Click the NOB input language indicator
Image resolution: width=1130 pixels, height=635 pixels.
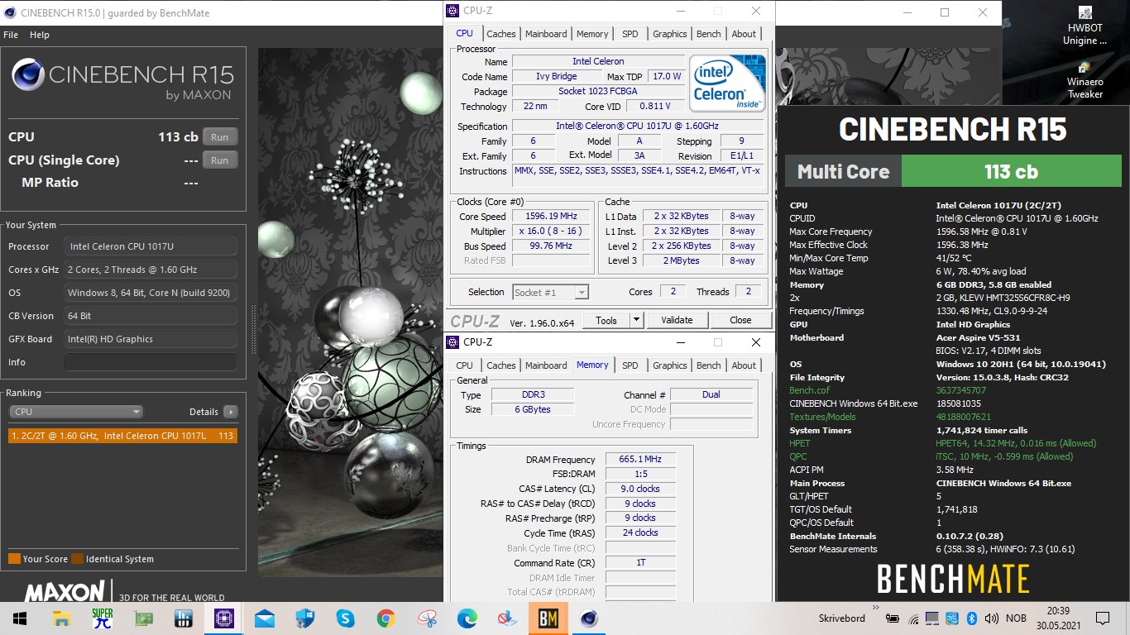(x=1016, y=618)
